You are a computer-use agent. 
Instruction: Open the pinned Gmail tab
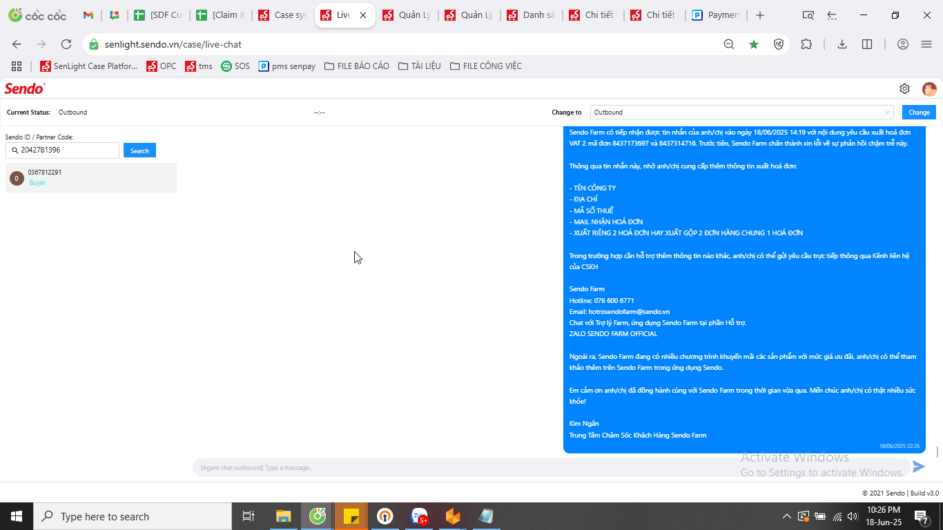(88, 15)
